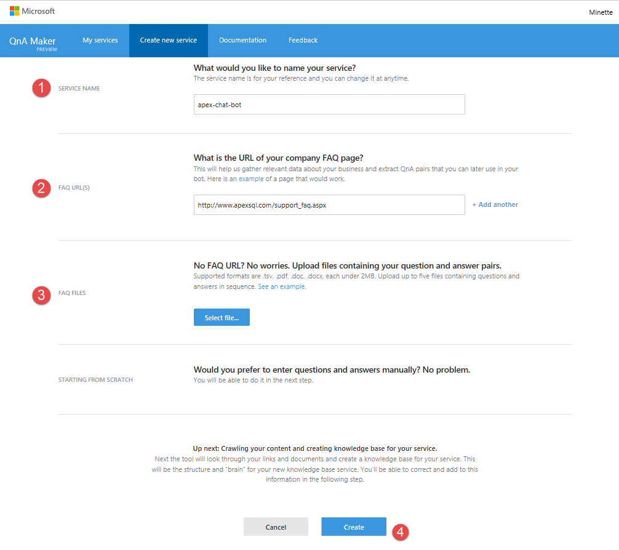Select the Create new service tab

tap(169, 40)
